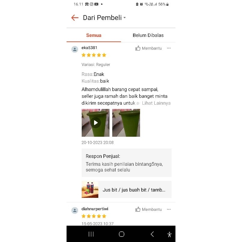The height and width of the screenshot is (242, 242).
Task: Tap the Android recent apps button
Action: 91,234
